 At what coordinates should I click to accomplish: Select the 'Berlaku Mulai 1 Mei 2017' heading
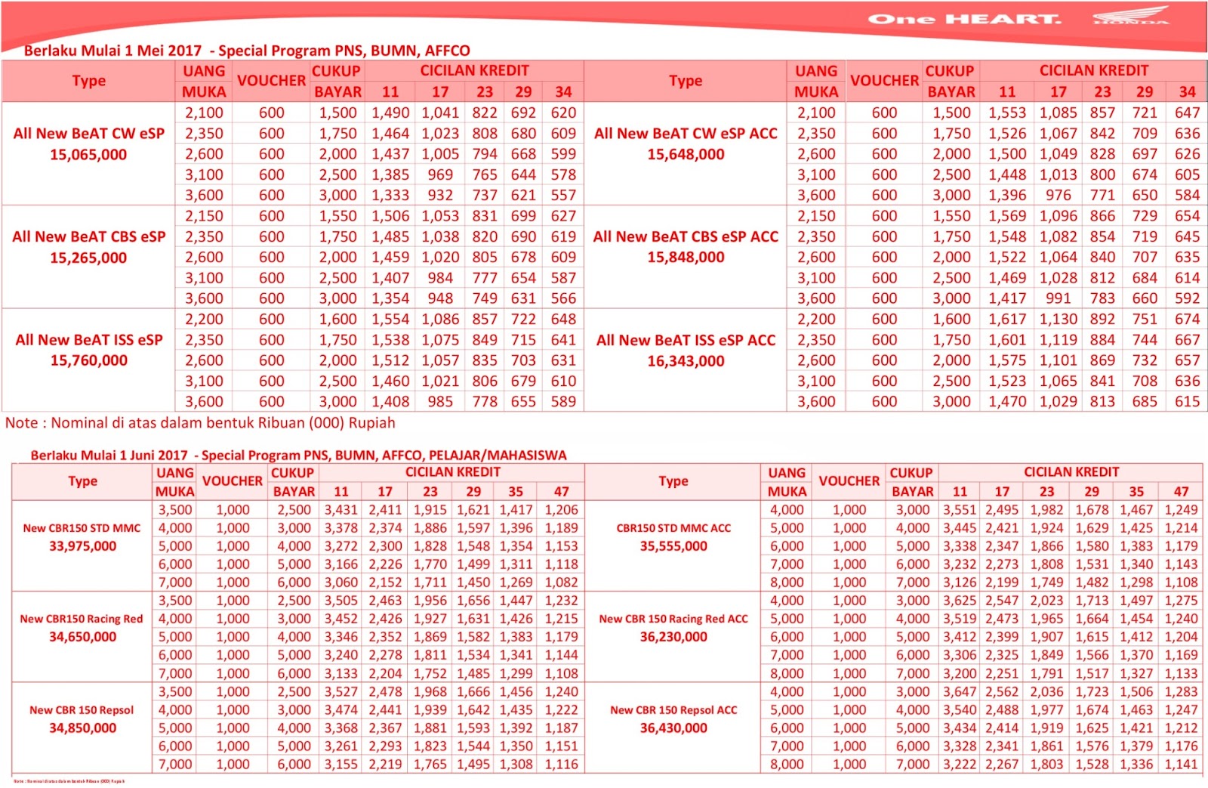[x=112, y=51]
